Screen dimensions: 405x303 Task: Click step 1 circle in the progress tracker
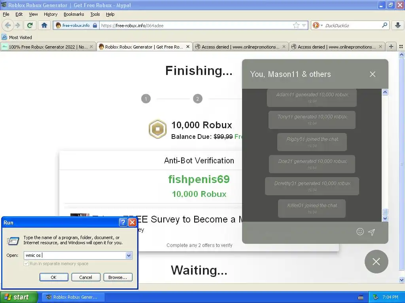point(146,99)
